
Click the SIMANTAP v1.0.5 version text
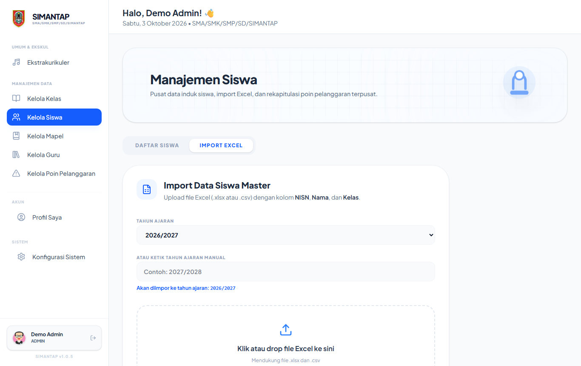pos(54,356)
